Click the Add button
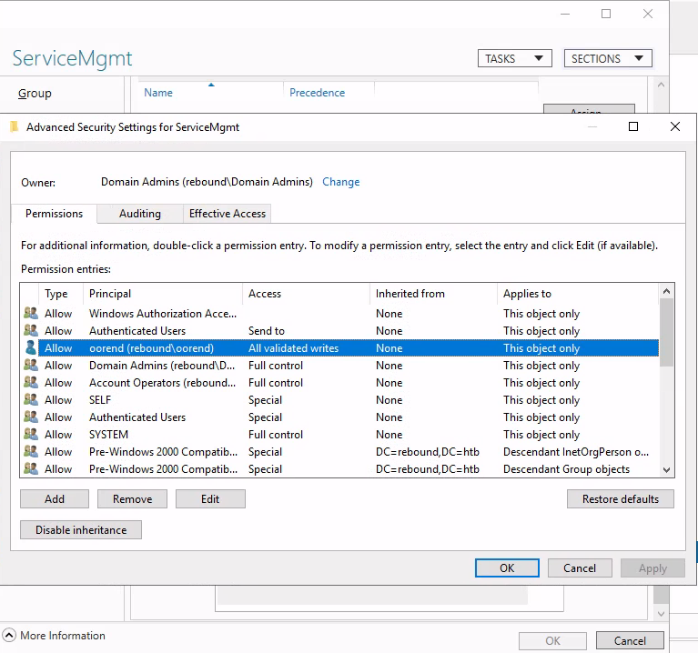The image size is (698, 653). [x=55, y=499]
